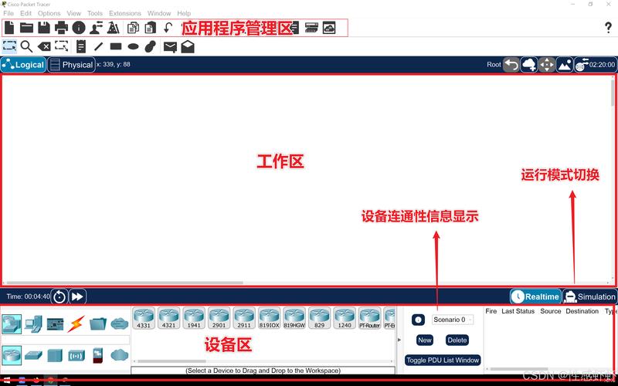The width and height of the screenshot is (618, 386).
Task: Select the End Devices category icon
Action: [32, 323]
